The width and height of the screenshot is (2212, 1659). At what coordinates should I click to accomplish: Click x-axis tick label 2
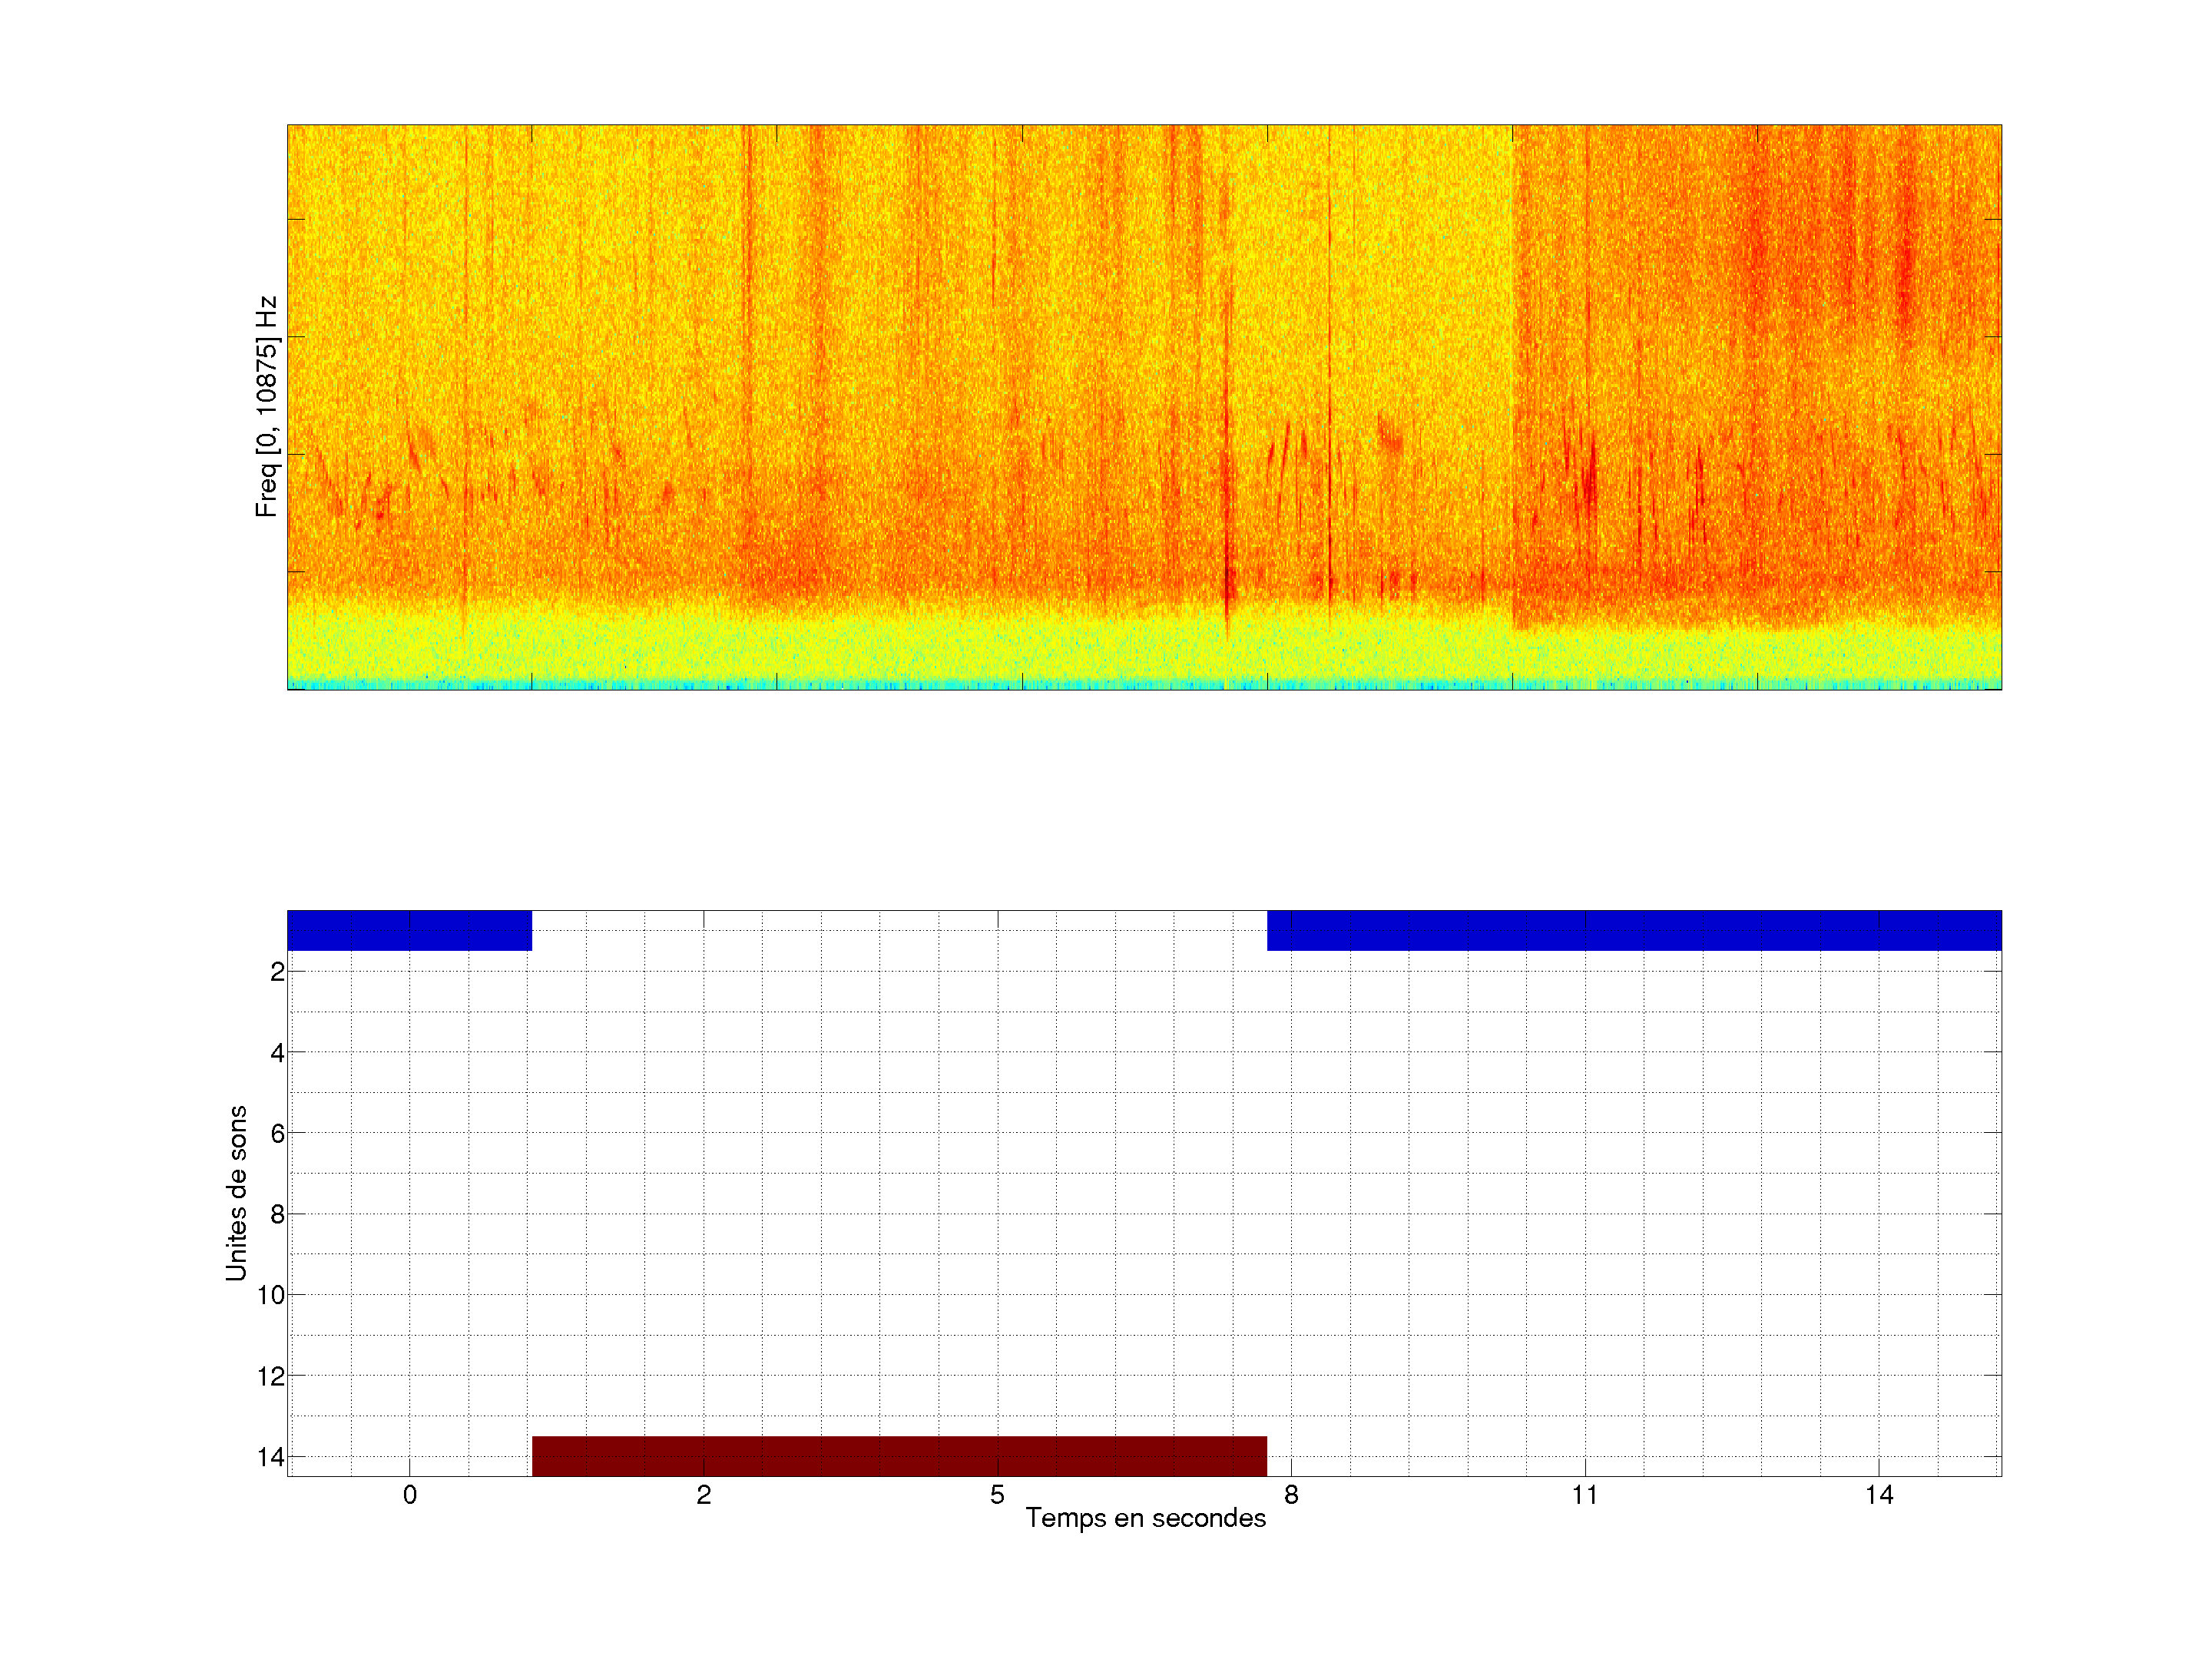[704, 1495]
